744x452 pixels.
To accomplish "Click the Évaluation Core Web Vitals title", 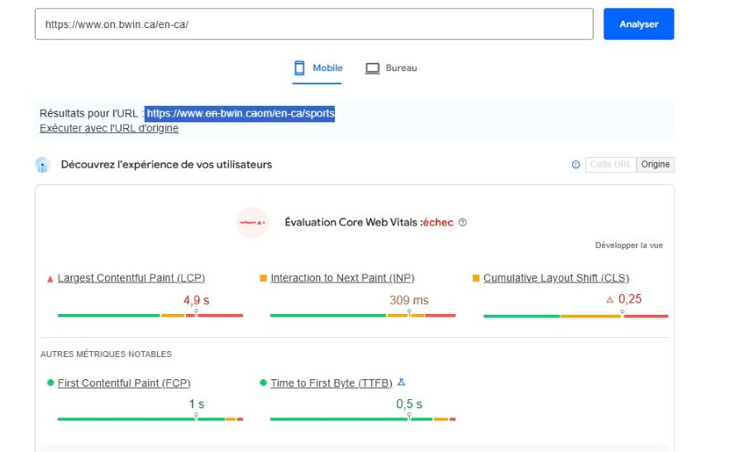I will click(353, 222).
